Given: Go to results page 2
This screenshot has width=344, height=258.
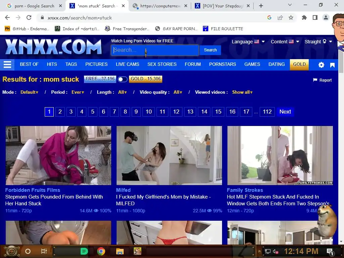Looking at the screenshot, I should click(60, 112).
